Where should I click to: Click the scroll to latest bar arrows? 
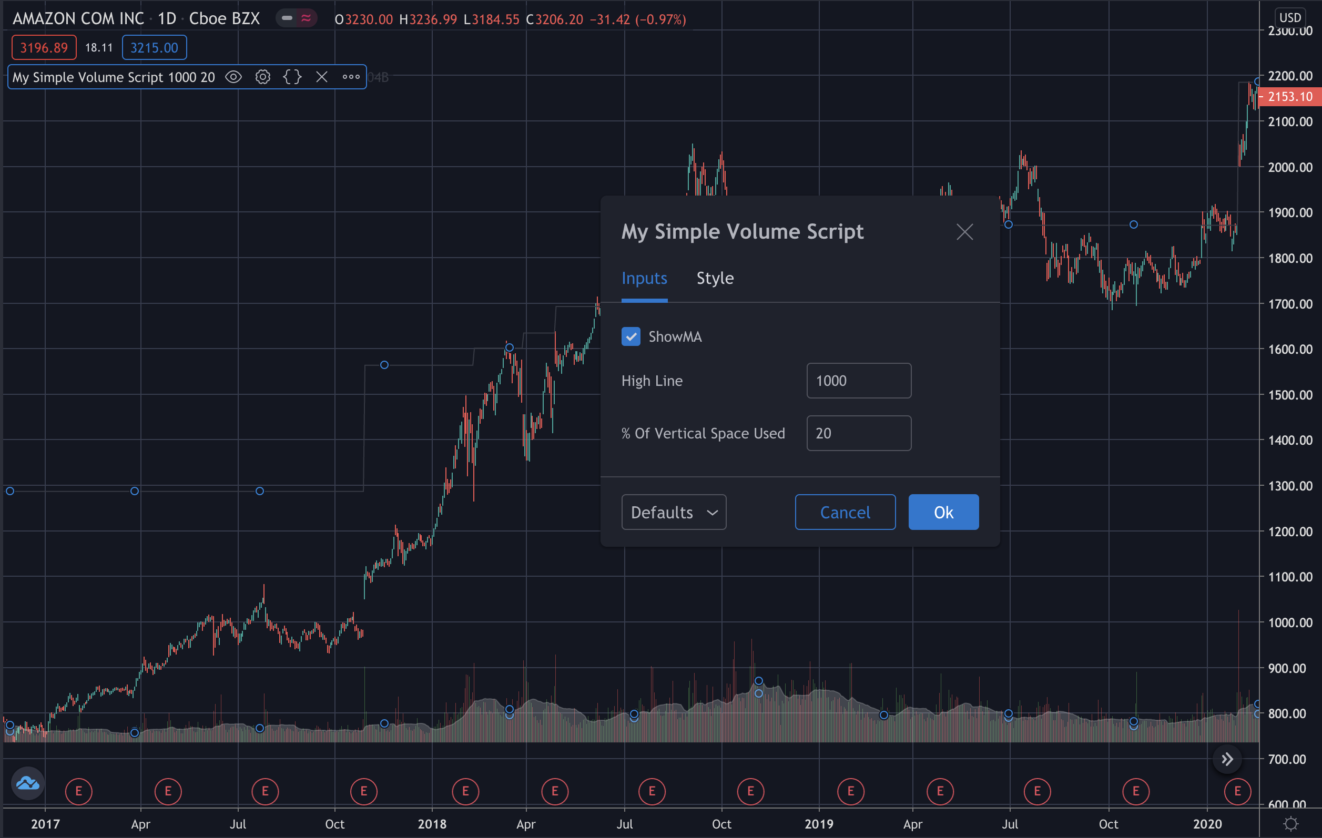coord(1227,760)
